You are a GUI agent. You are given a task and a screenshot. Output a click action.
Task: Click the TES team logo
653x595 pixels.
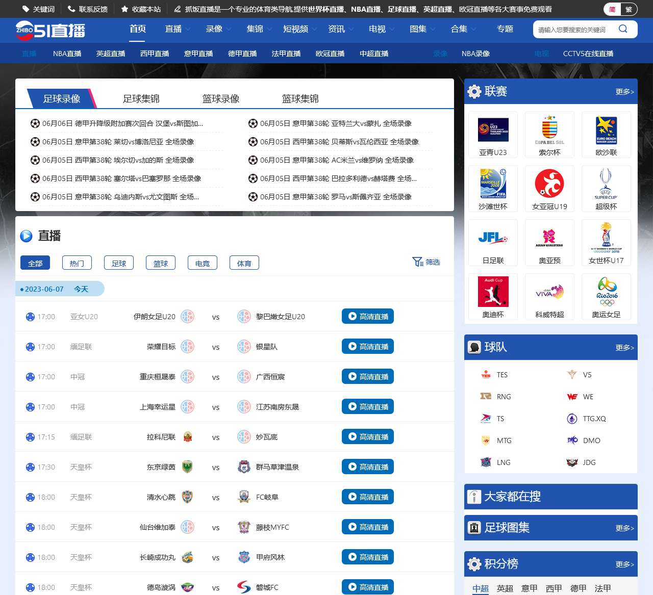pos(486,375)
